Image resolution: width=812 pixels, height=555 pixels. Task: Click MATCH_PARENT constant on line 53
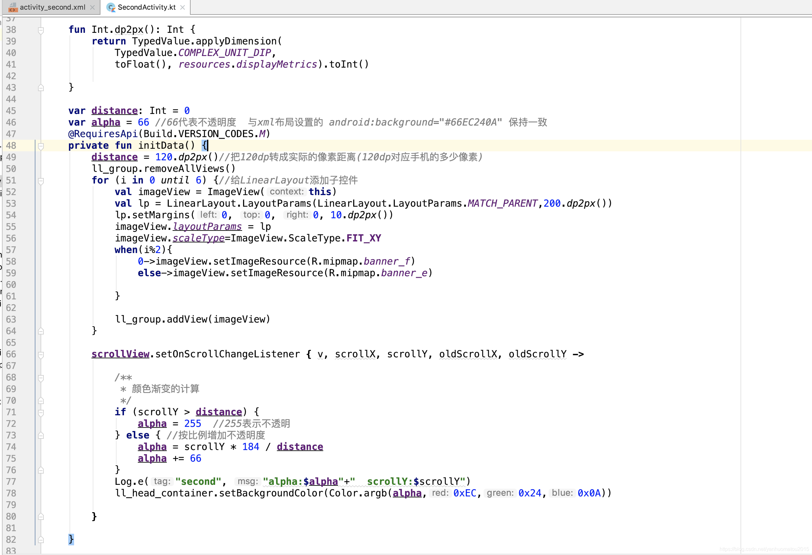click(503, 203)
